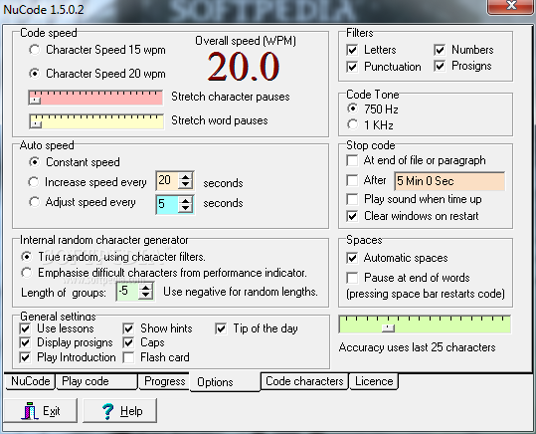The height and width of the screenshot is (434, 536).
Task: Toggle Automatic spaces checkbox
Action: click(x=352, y=258)
